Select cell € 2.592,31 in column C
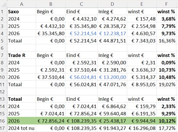 (81, 63)
